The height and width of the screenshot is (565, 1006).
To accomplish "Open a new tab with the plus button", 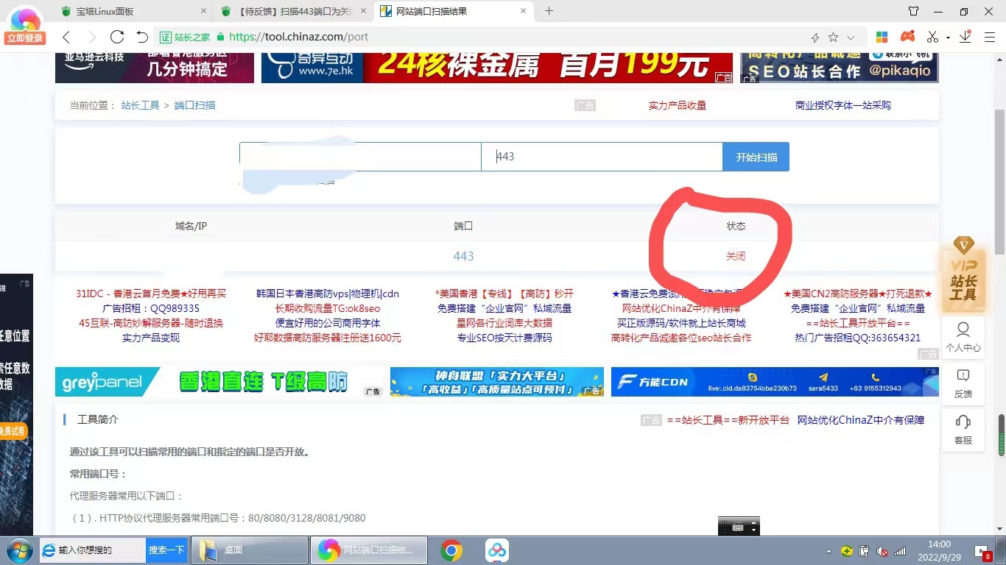I will 549,11.
